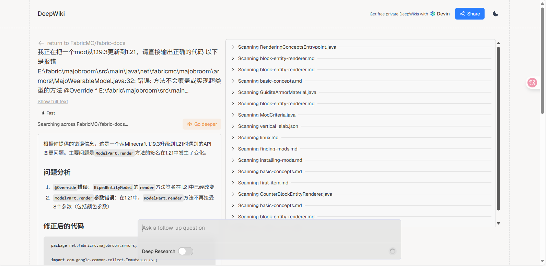
Task: Click 'package net.fabricmc.majobroom.armors;' code line
Action: (x=94, y=245)
